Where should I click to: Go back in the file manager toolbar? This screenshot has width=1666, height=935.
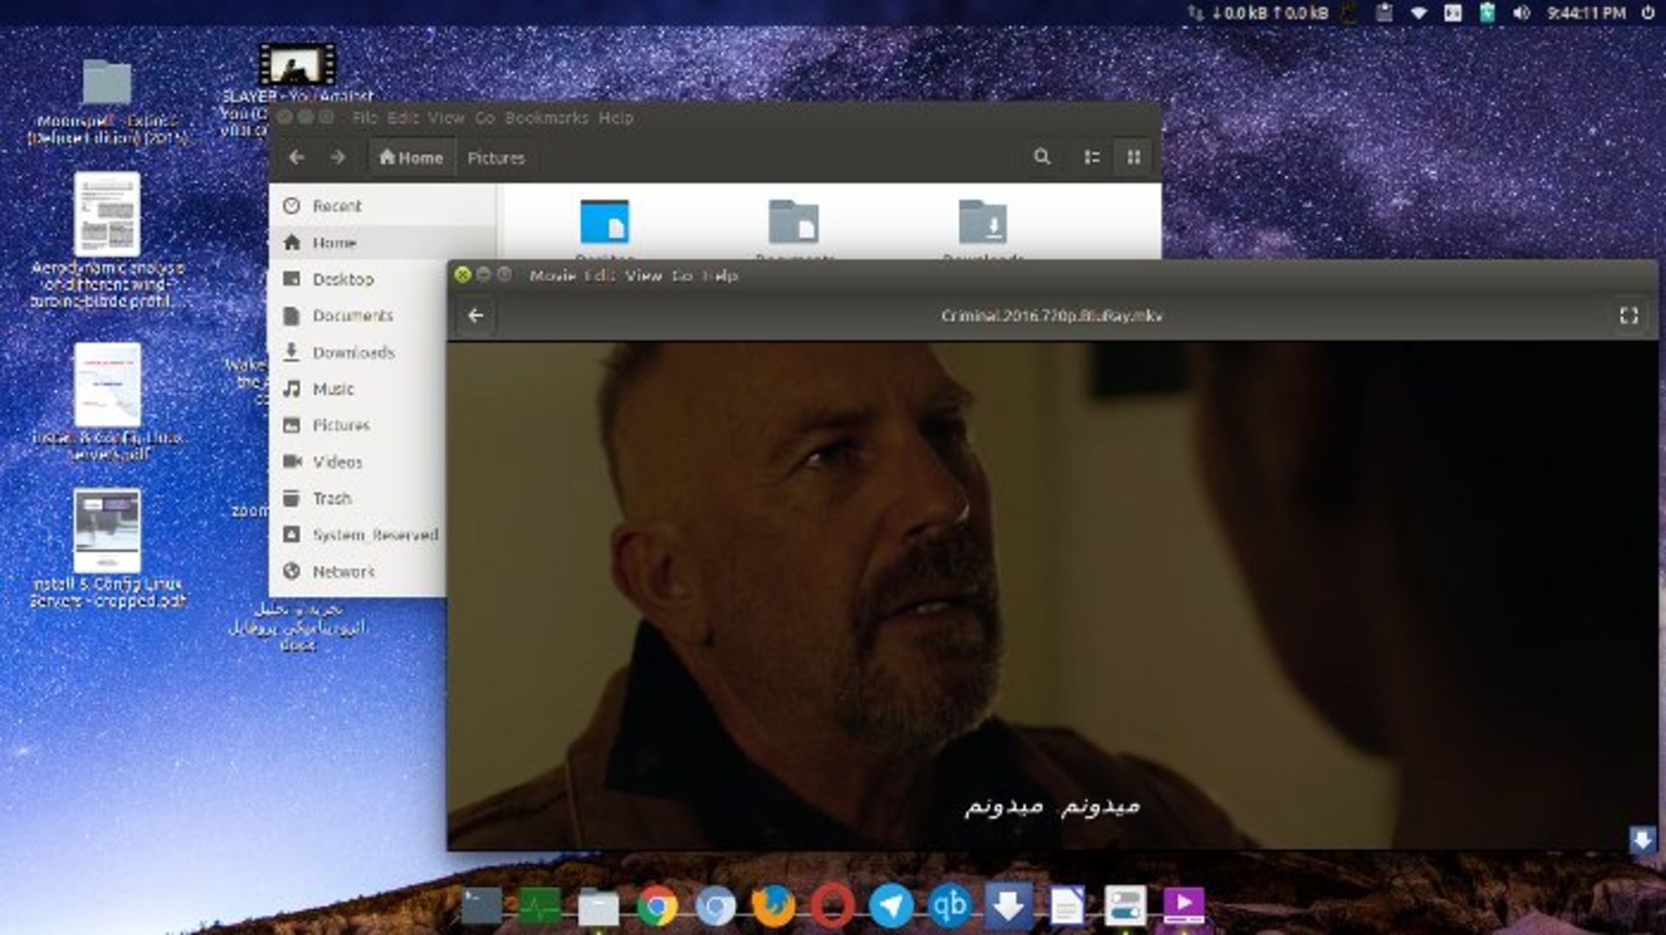tap(297, 158)
